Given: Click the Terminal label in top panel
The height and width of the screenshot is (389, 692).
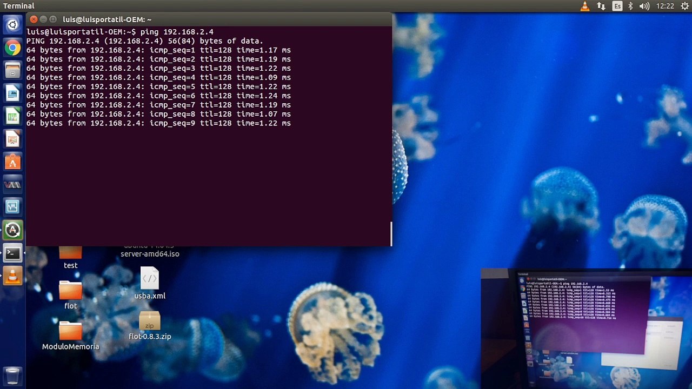Looking at the screenshot, I should (19, 6).
